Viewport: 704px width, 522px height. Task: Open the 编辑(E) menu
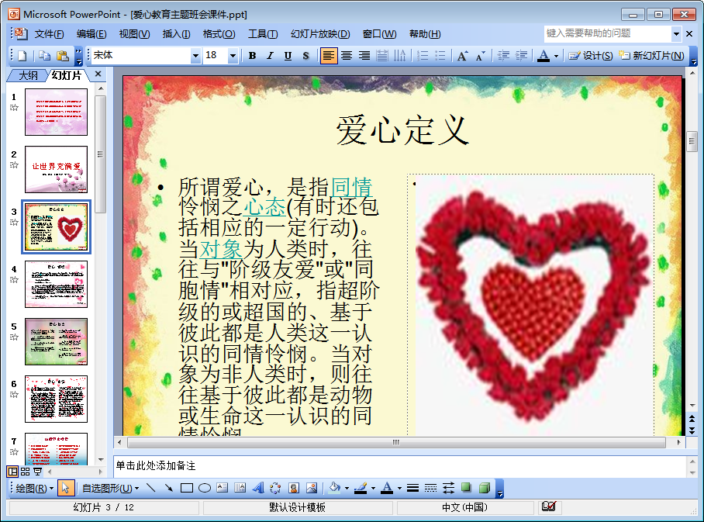[91, 34]
